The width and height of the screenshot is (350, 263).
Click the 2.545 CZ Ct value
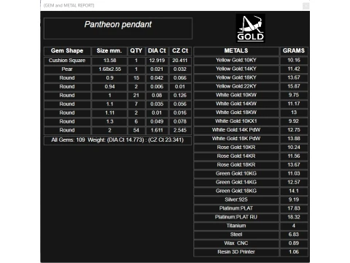pos(180,131)
